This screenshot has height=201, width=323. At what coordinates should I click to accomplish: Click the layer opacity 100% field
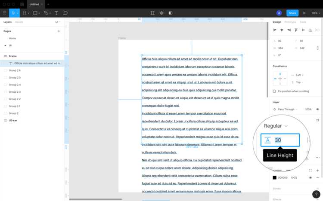[x=308, y=110]
